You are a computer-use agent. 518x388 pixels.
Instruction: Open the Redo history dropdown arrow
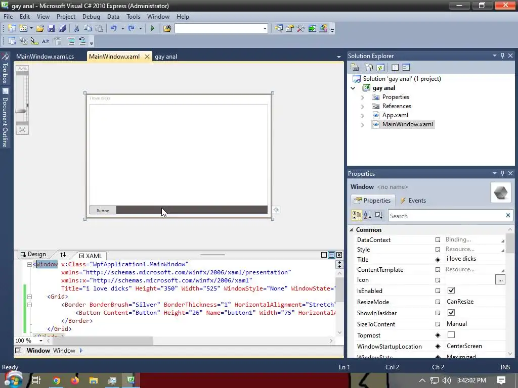(141, 29)
